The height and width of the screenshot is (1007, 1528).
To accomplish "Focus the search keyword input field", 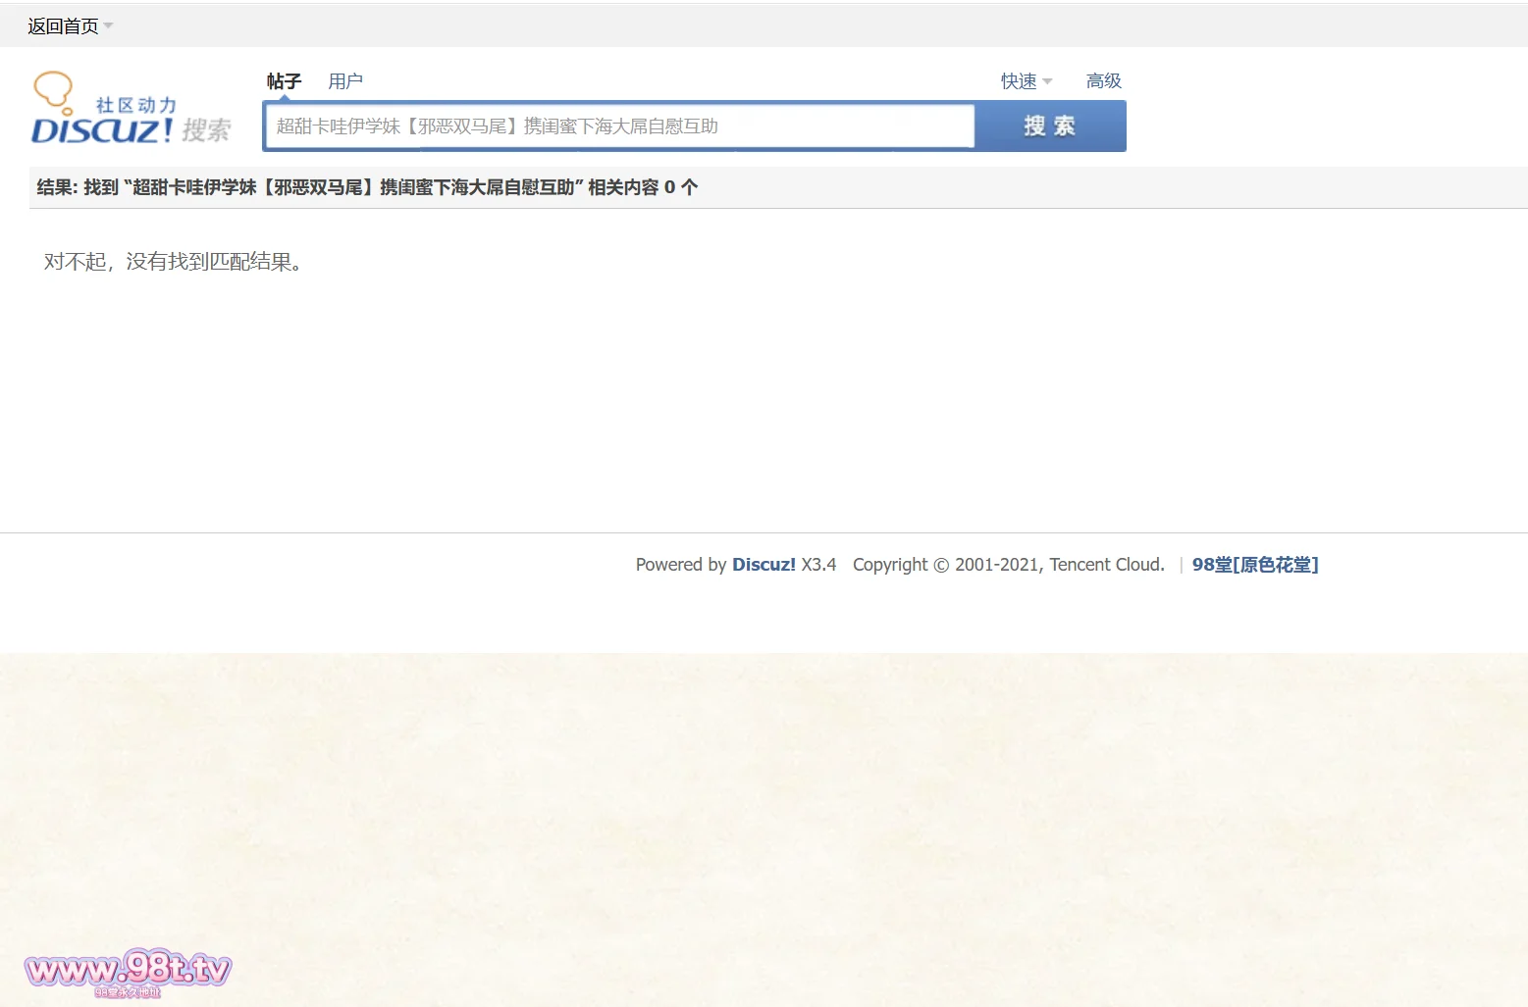I will [x=620, y=126].
